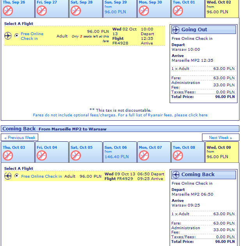The image size is (241, 246).
Task: Select Wed, Oct 09 return date tab
Action: tap(222, 152)
